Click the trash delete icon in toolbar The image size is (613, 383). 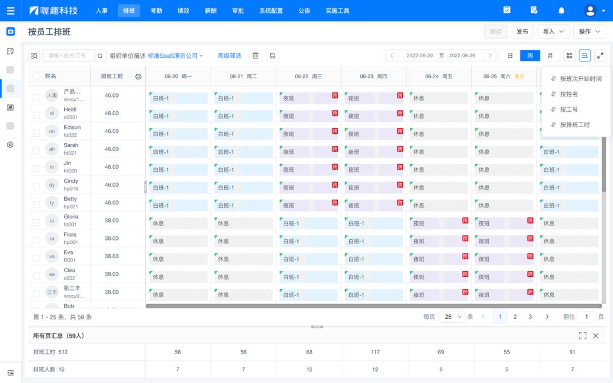tap(255, 56)
